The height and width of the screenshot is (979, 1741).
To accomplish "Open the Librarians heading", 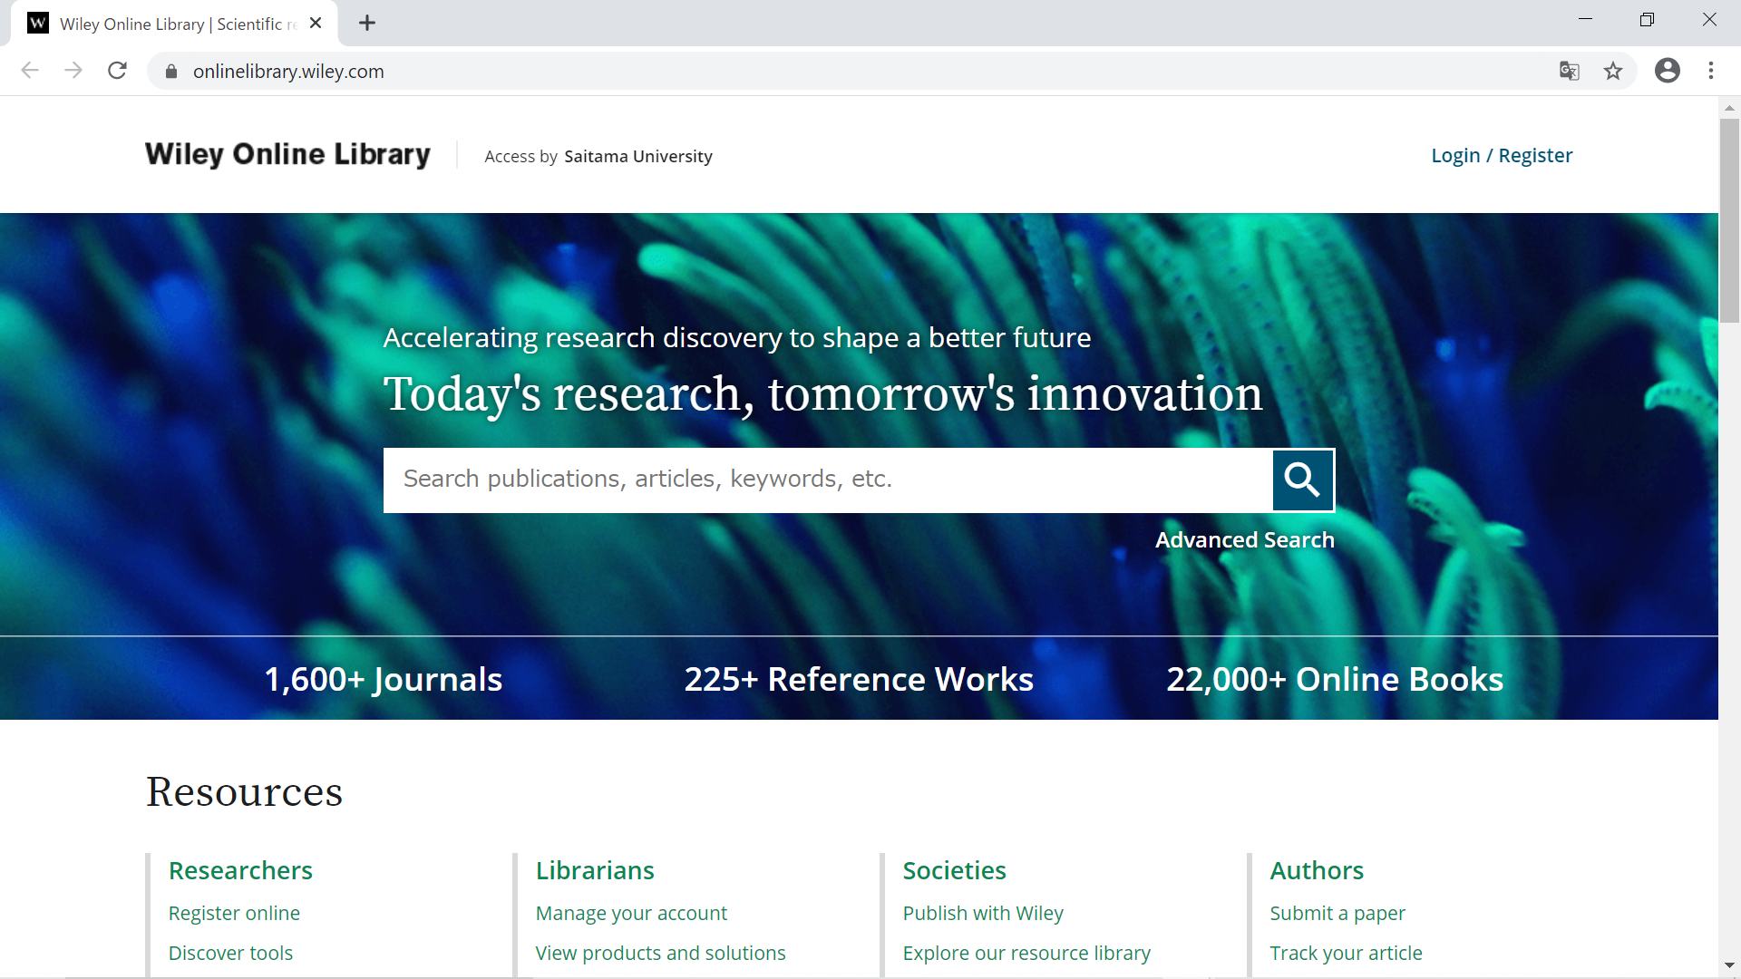I will click(x=595, y=871).
